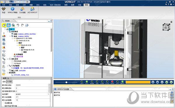The width and height of the screenshot is (175, 108).
Task: Click the open folder icon in the title bar
Action: coord(2,2)
